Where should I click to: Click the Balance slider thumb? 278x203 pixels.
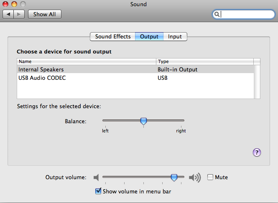tap(143, 121)
